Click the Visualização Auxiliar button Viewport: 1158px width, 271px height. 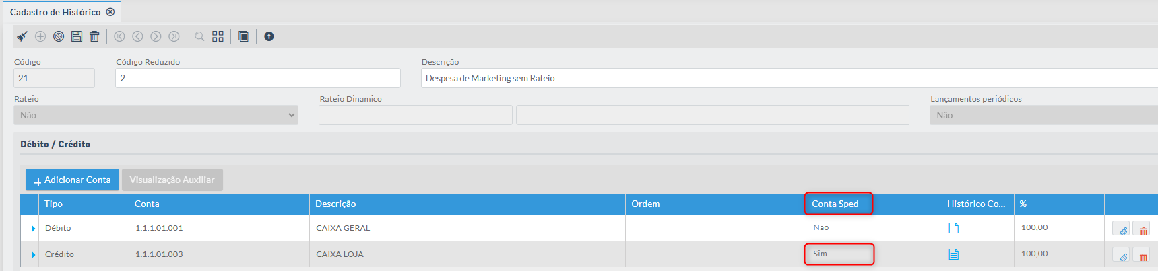coord(172,180)
